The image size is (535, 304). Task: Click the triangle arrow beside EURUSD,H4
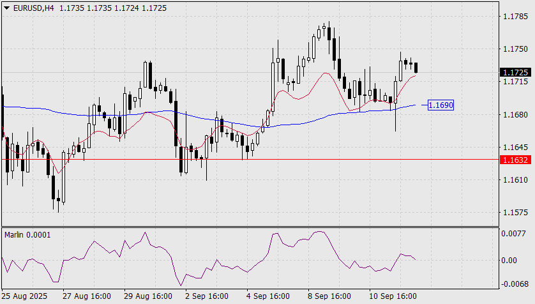click(x=6, y=7)
